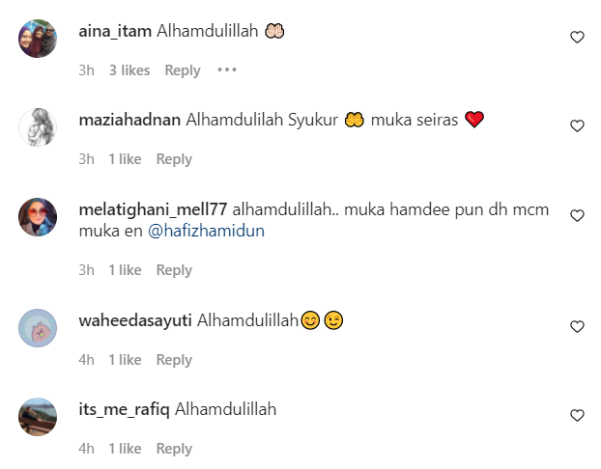The width and height of the screenshot is (601, 469).
Task: Open more options dots on aina_itam's comment
Action: coord(227,69)
